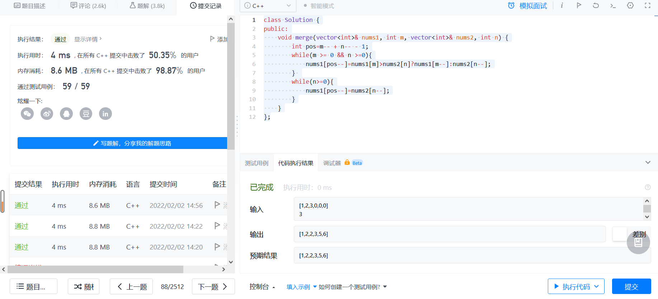Go to previous problem with 上一题
The image size is (658, 299).
click(x=131, y=286)
